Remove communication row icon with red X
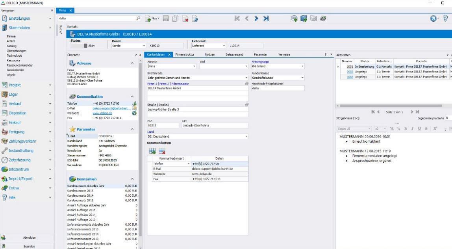Screen dimensions: 452x249 pos(161,151)
